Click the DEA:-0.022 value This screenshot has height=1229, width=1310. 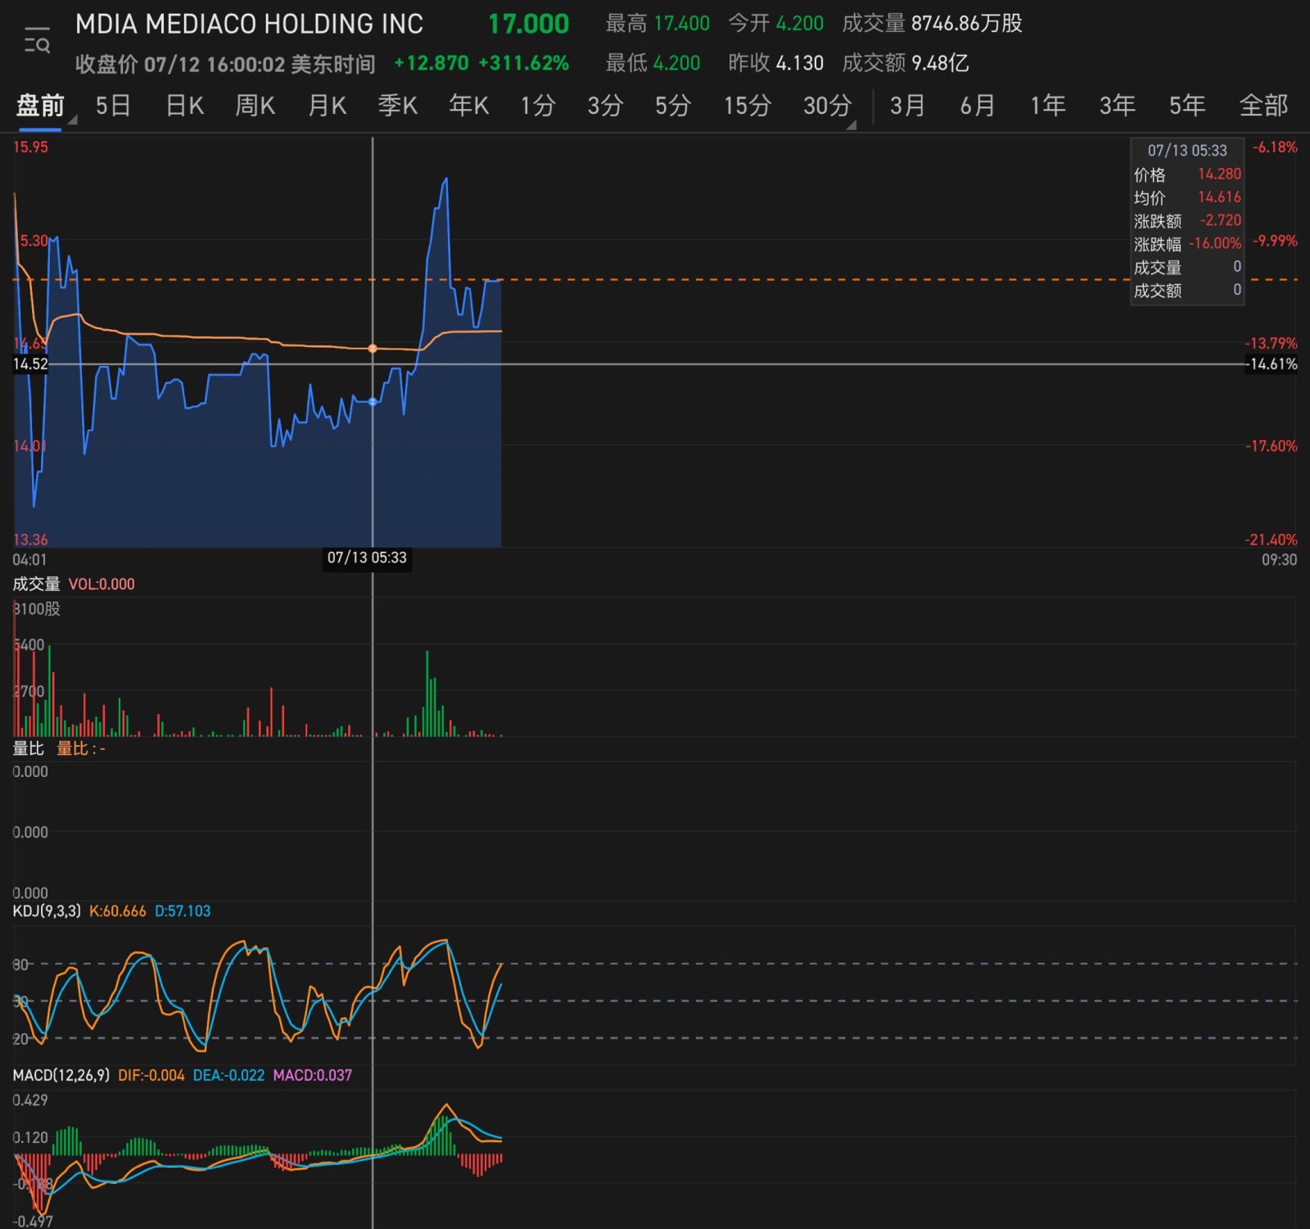tap(228, 1075)
